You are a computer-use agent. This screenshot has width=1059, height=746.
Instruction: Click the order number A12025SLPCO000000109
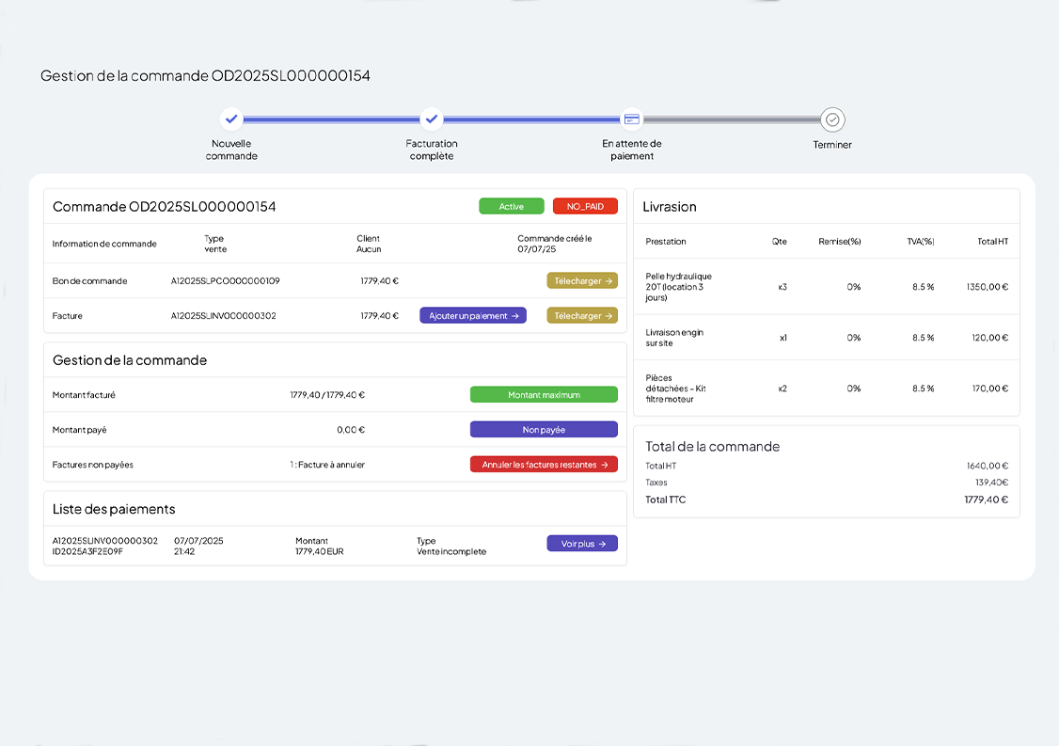click(225, 281)
